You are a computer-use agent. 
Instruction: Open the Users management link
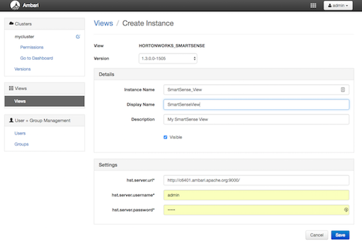click(x=20, y=133)
